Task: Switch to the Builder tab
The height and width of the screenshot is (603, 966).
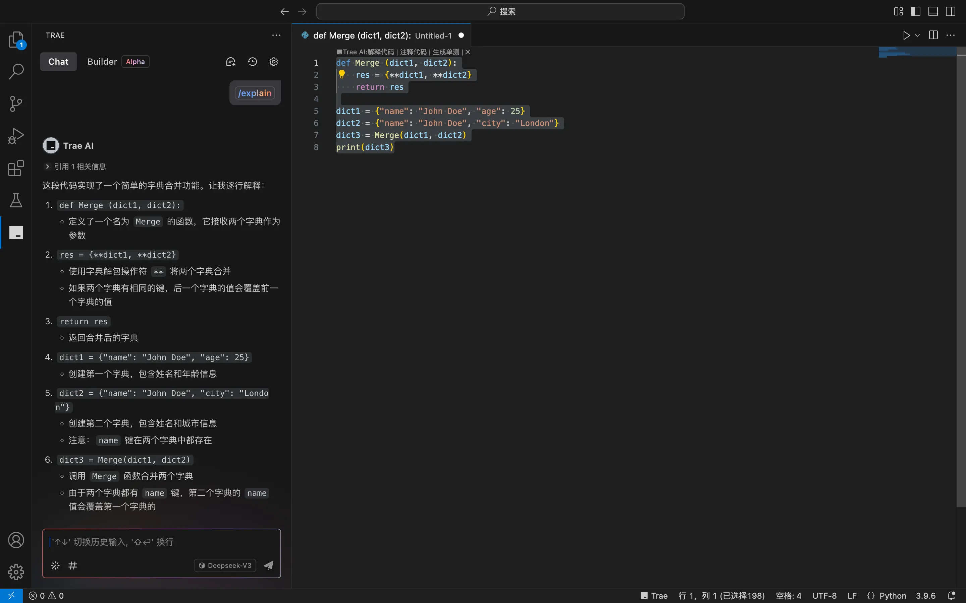Action: (102, 62)
